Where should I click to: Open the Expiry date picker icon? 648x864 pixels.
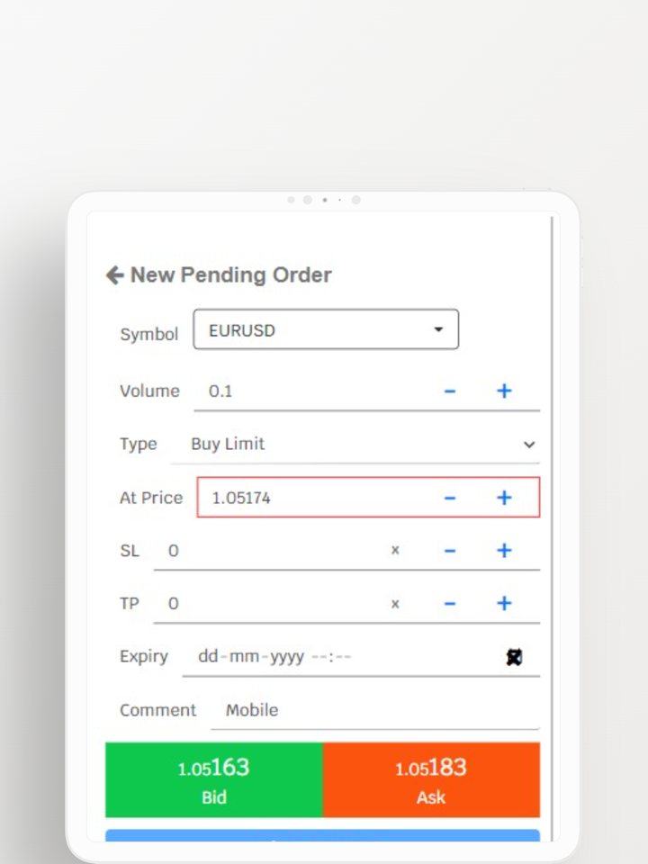point(514,657)
